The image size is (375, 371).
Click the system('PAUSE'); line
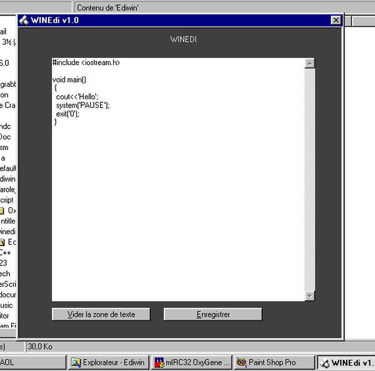click(82, 105)
